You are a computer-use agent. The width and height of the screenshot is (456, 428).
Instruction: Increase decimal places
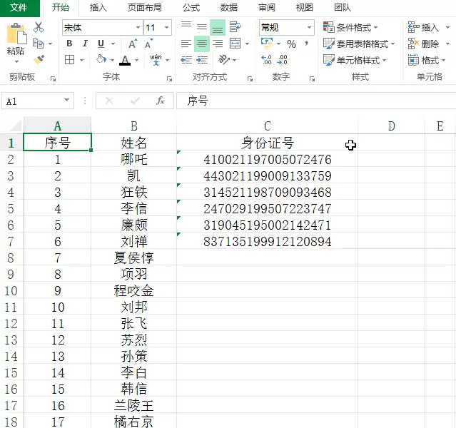[x=266, y=60]
